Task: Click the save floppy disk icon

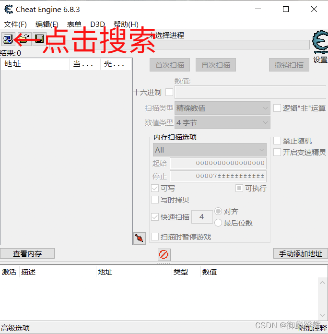Action: coord(39,39)
